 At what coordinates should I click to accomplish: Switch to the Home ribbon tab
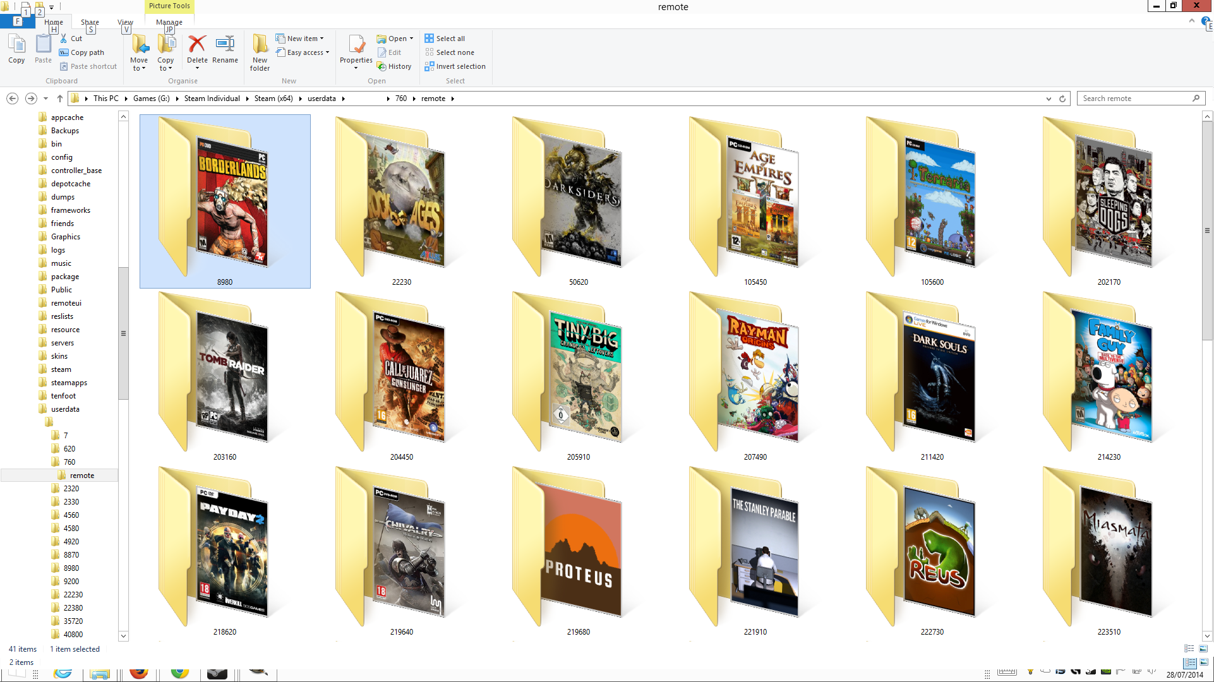pyautogui.click(x=54, y=22)
